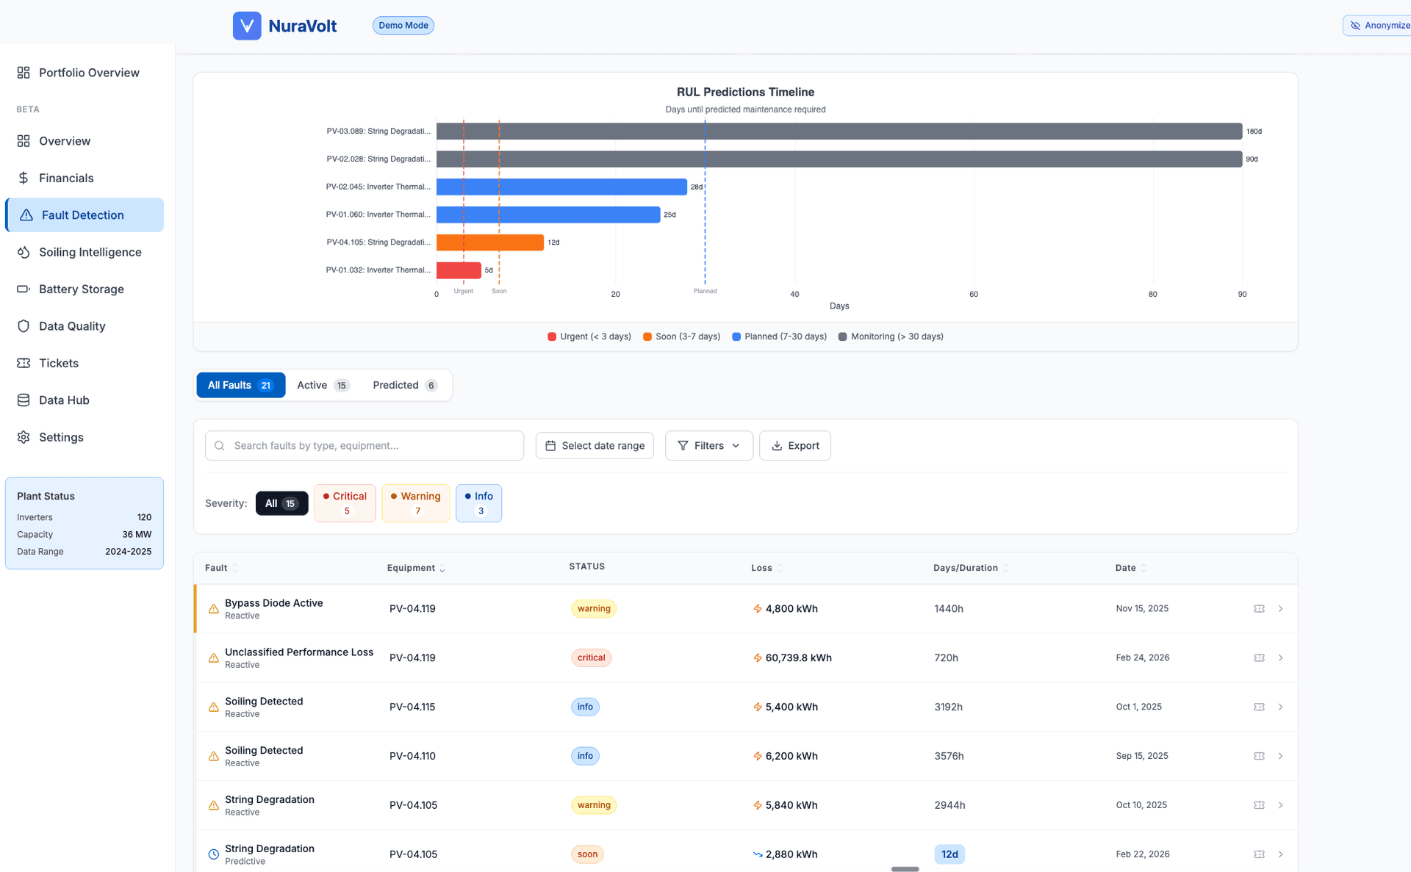1411x872 pixels.
Task: Navigate to the Data Hub
Action: pos(64,400)
